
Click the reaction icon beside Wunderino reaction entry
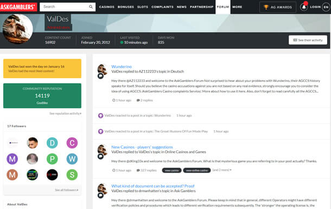pos(101,116)
